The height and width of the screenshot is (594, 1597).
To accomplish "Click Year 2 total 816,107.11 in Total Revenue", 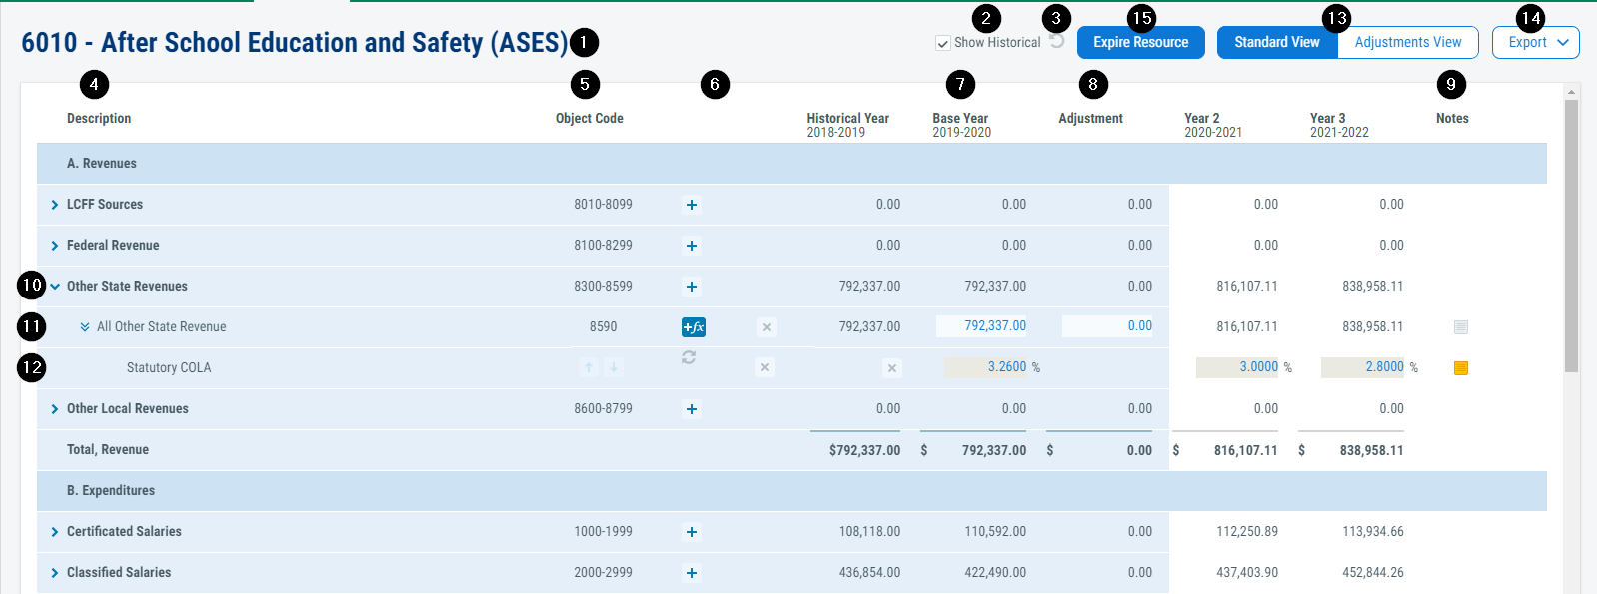I will tap(1245, 451).
